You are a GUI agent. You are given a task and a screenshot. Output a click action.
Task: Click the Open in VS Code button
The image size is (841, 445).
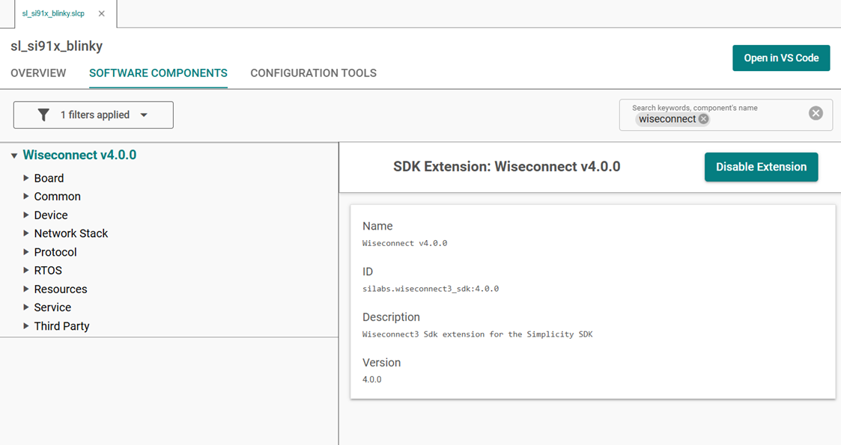point(781,58)
